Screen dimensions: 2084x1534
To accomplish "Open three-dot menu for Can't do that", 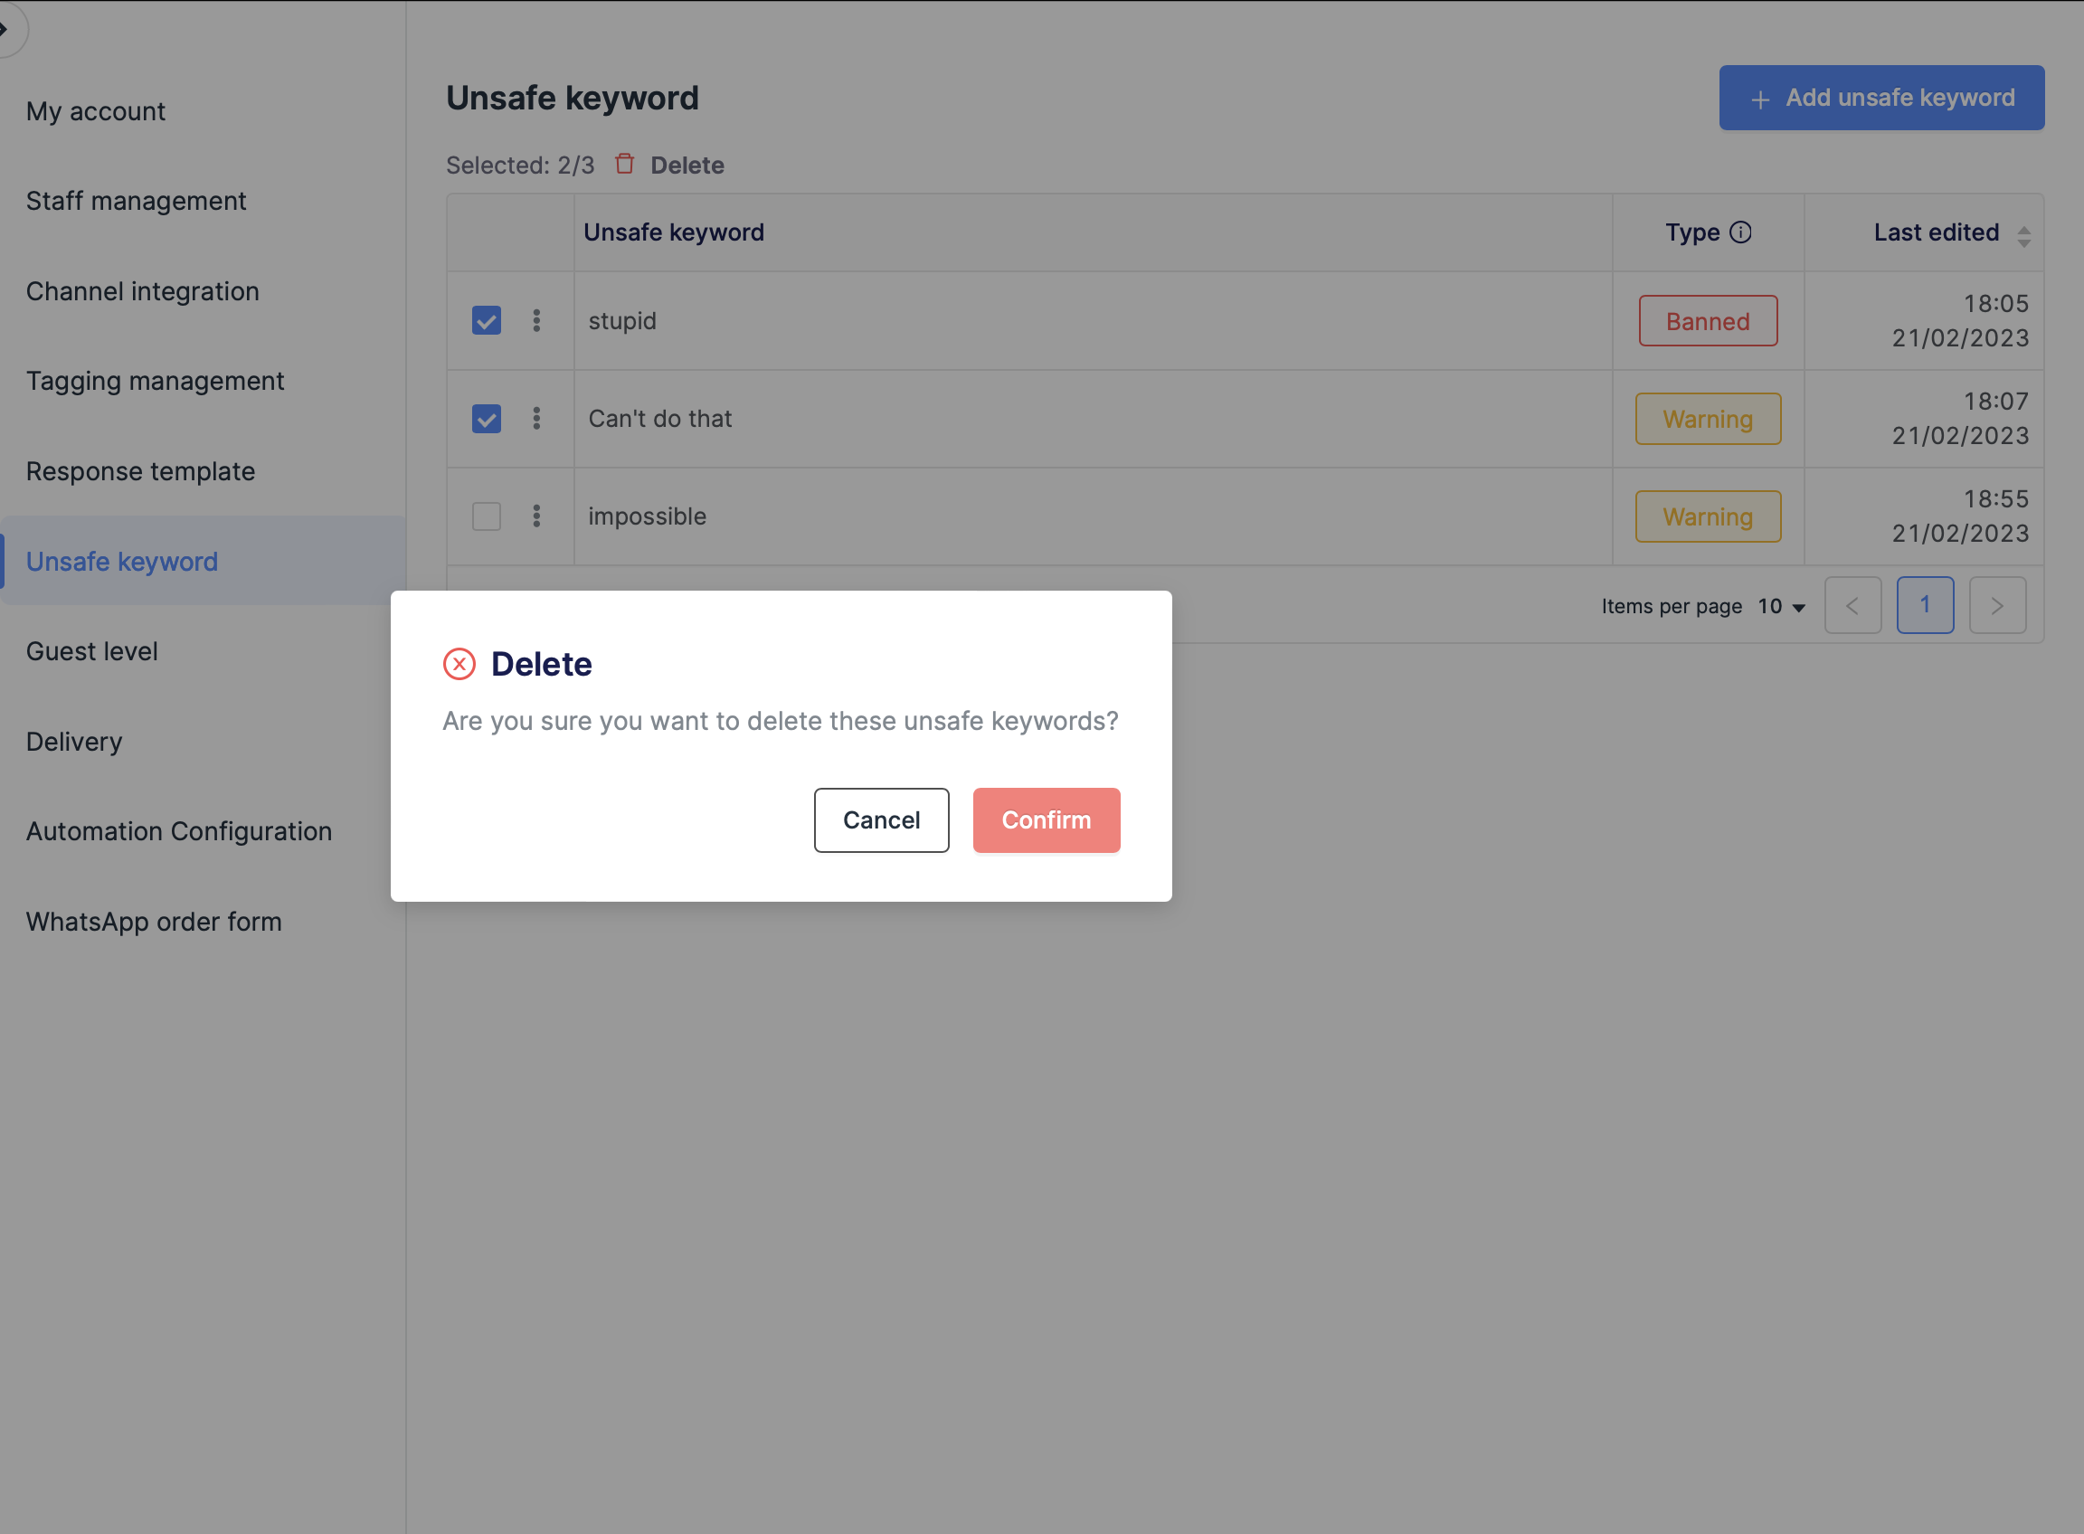I will pyautogui.click(x=535, y=418).
